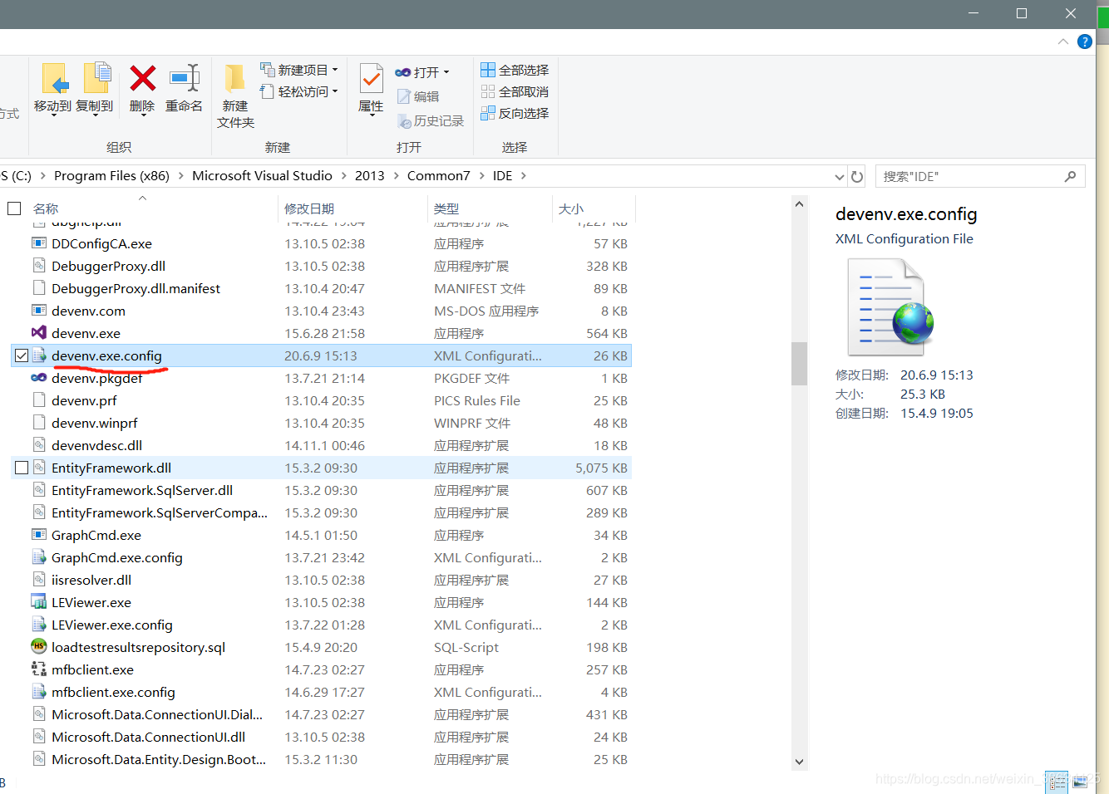The height and width of the screenshot is (794, 1109).
Task: Click Select none (全部取消)
Action: (x=515, y=91)
